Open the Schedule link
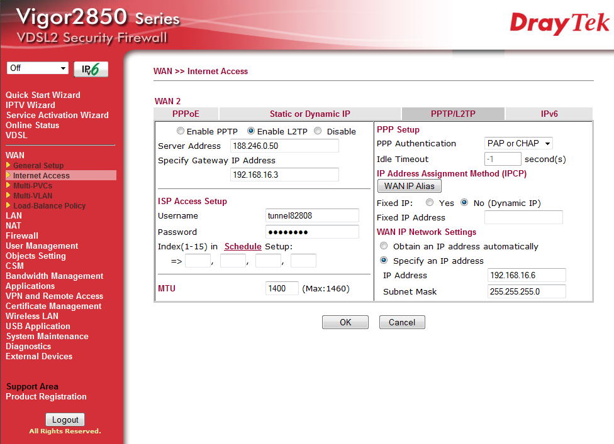The width and height of the screenshot is (614, 444). pos(242,246)
